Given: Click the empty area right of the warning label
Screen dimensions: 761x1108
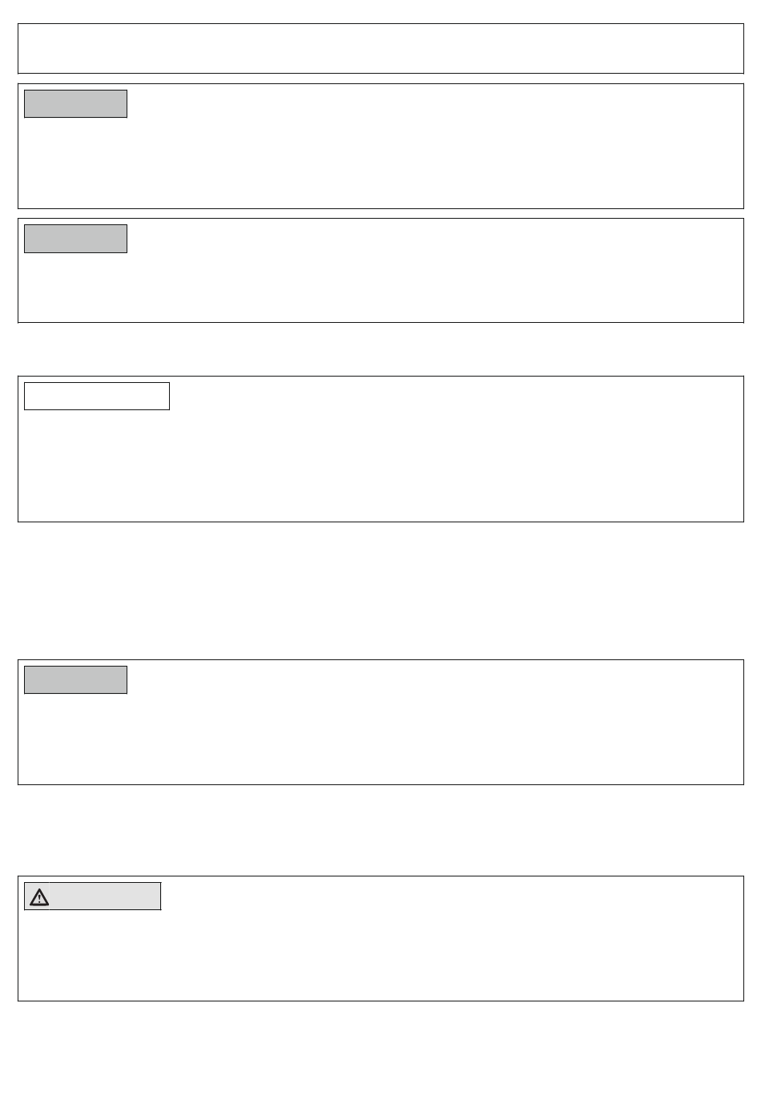Looking at the screenshot, I should pyautogui.click(x=453, y=896).
